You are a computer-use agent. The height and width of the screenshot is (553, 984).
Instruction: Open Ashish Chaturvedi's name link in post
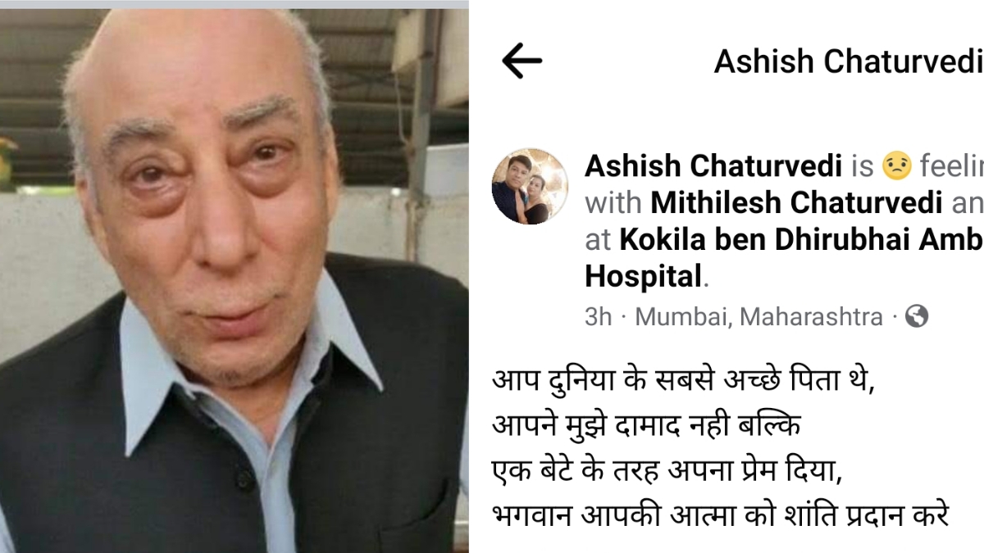[713, 166]
